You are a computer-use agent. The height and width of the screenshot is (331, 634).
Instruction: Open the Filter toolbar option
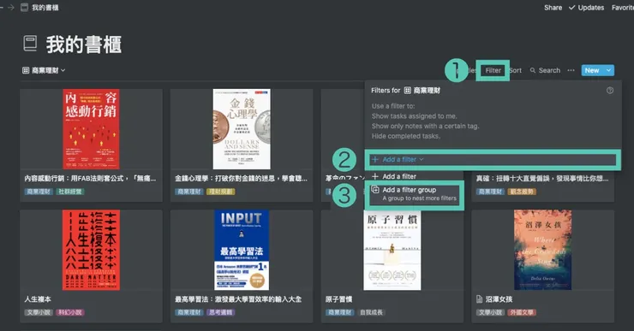coord(493,70)
